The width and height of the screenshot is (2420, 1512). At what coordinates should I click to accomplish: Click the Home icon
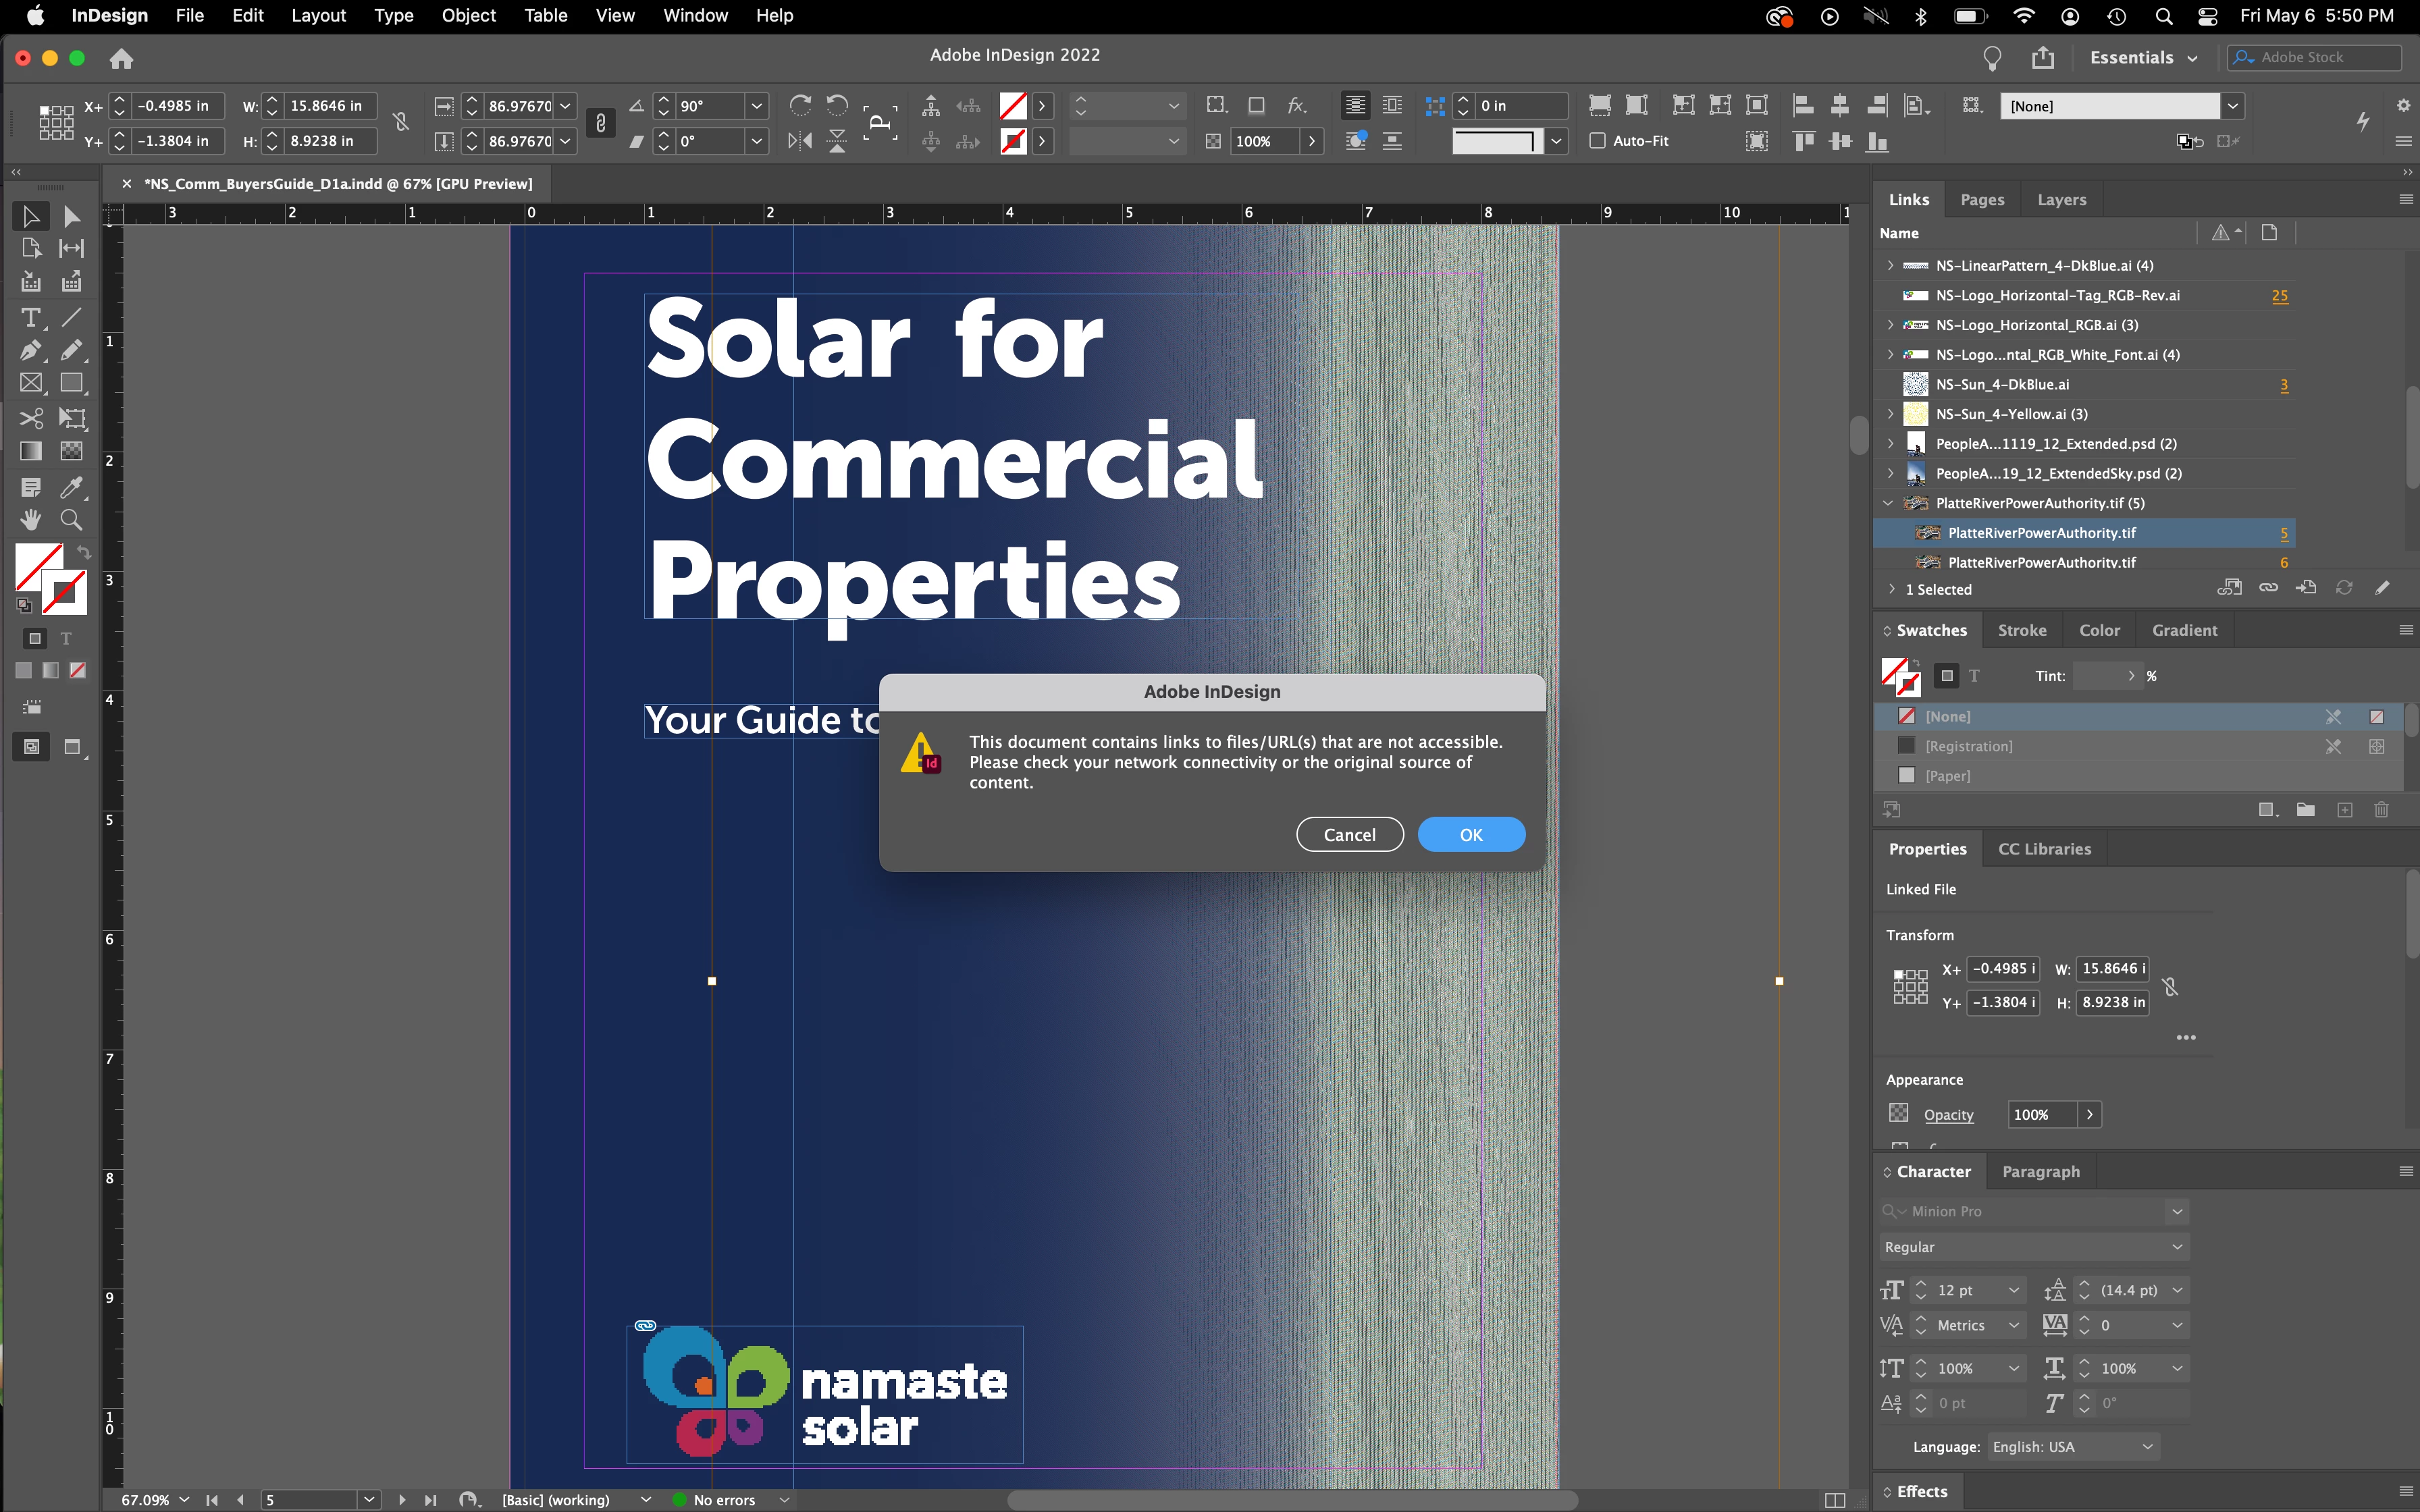(121, 58)
